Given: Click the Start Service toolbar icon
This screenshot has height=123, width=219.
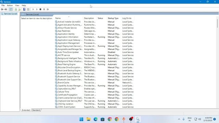Looking at the screenshot, I should [33, 9].
